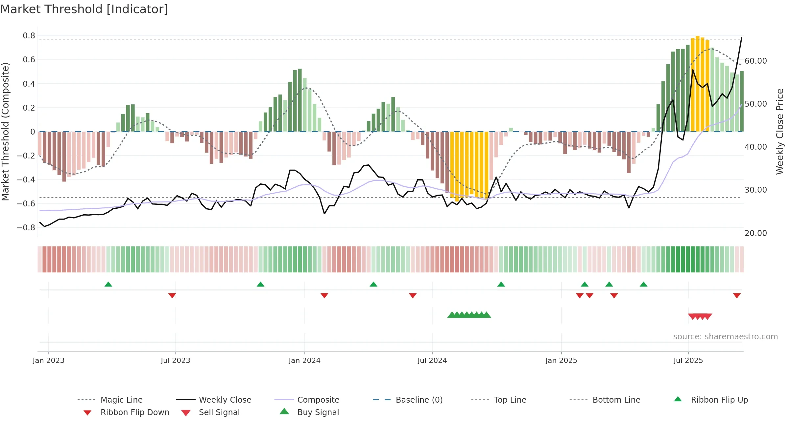Click the green triangle icon beside Buy Signal

point(284,411)
